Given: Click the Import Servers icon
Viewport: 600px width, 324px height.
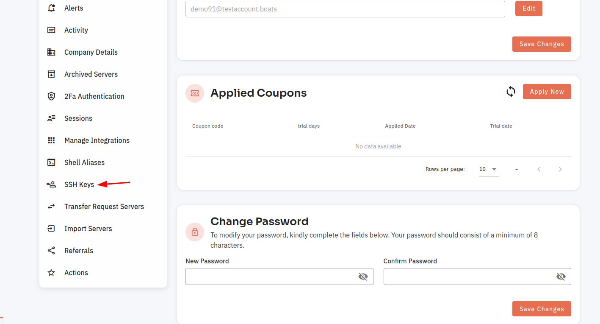Looking at the screenshot, I should click(51, 229).
